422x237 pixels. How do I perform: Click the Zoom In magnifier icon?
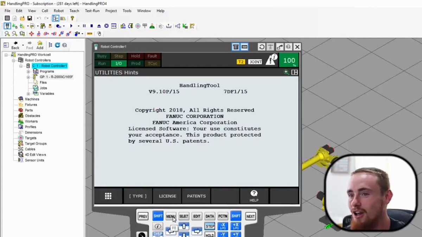click(7, 34)
